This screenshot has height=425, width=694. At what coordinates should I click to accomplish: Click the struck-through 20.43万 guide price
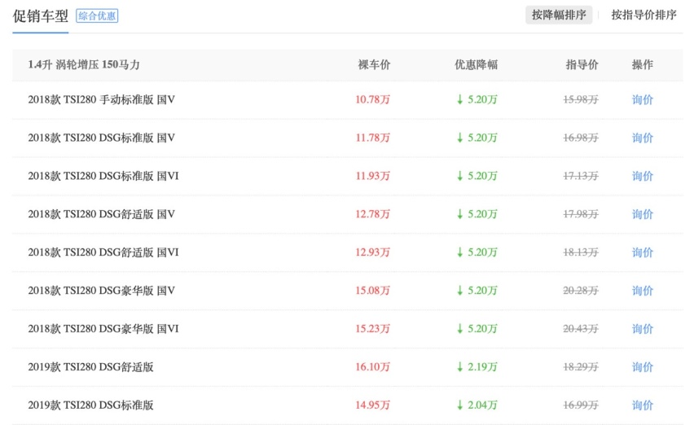(x=580, y=329)
